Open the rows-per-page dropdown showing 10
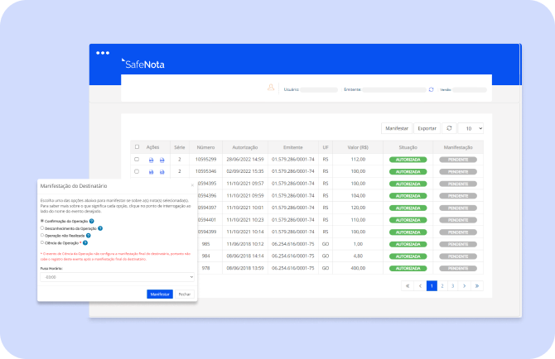The width and height of the screenshot is (555, 359). tap(471, 128)
